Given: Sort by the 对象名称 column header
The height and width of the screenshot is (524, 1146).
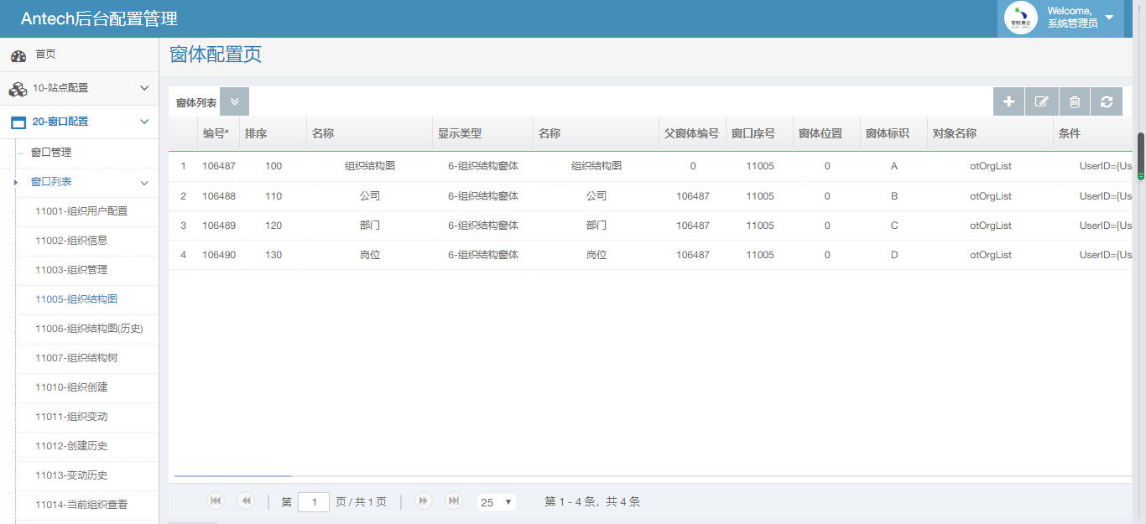Looking at the screenshot, I should (x=990, y=133).
